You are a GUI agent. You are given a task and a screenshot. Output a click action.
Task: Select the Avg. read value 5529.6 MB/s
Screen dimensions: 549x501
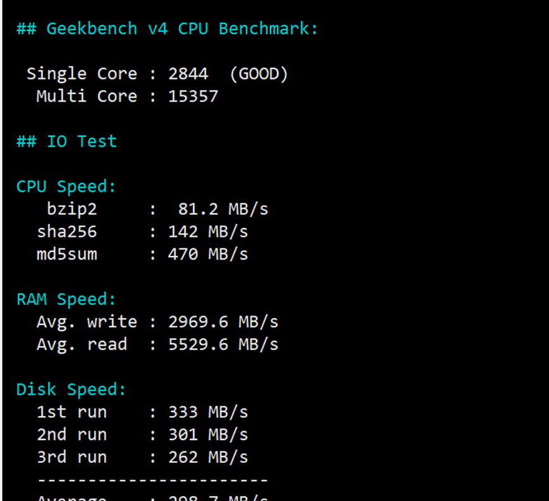tap(223, 344)
